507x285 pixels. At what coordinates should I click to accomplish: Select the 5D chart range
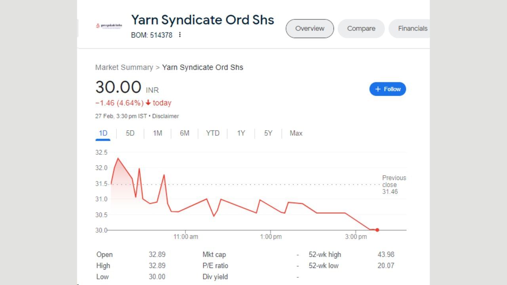[x=130, y=133]
